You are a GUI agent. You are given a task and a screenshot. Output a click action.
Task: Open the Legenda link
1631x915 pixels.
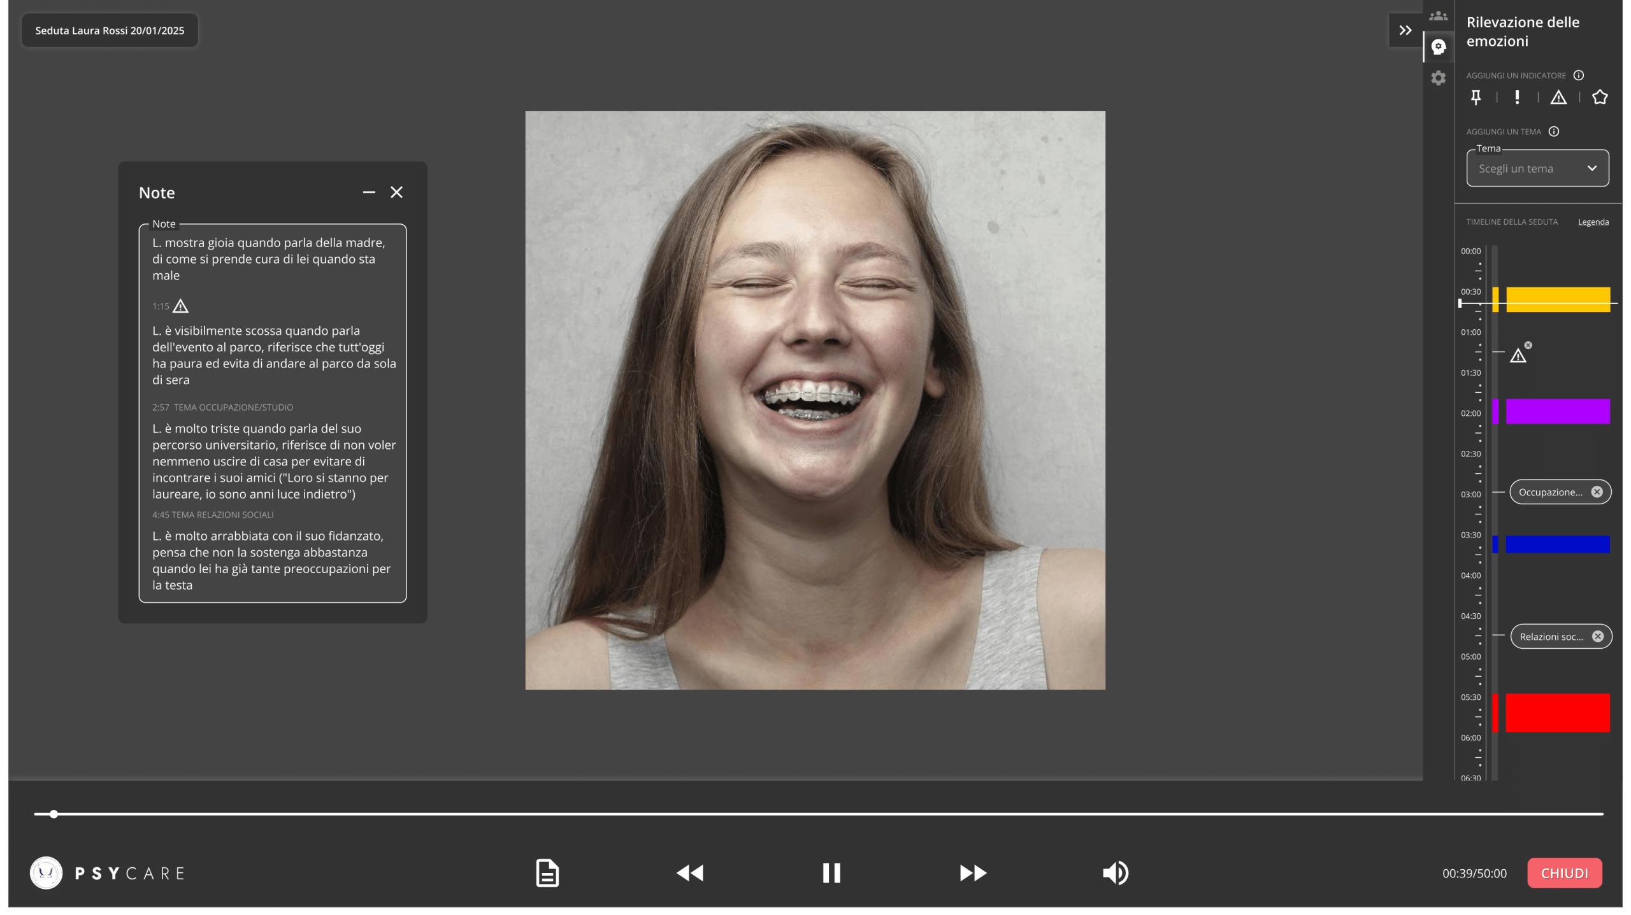pyautogui.click(x=1593, y=222)
